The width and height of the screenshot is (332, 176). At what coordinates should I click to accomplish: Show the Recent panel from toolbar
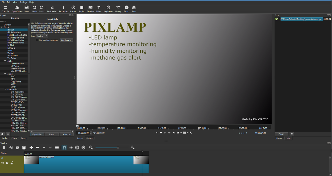point(73,9)
